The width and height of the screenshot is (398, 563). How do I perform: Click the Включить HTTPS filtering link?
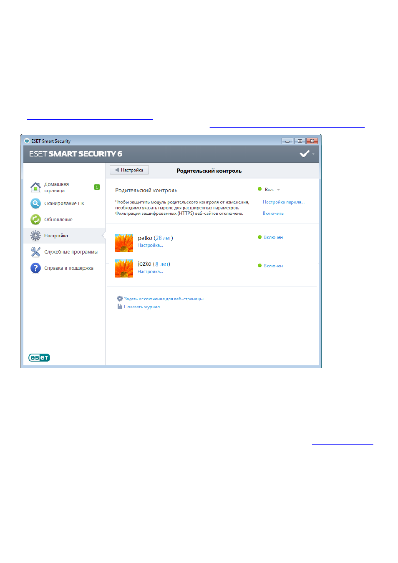(273, 213)
